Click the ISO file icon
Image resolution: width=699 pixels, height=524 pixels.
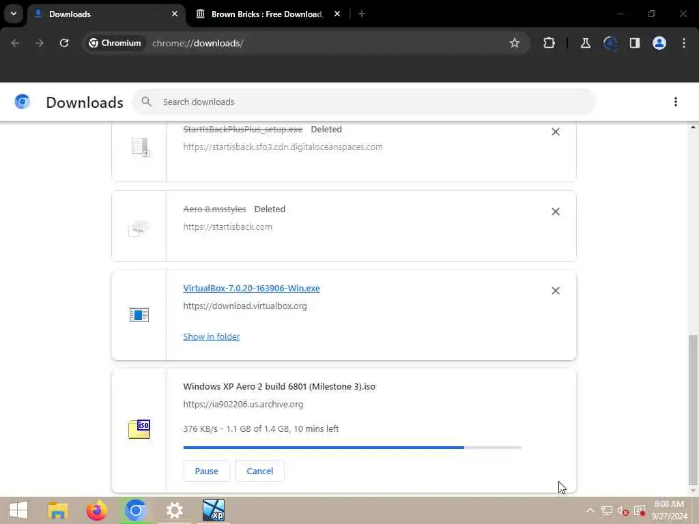[139, 429]
